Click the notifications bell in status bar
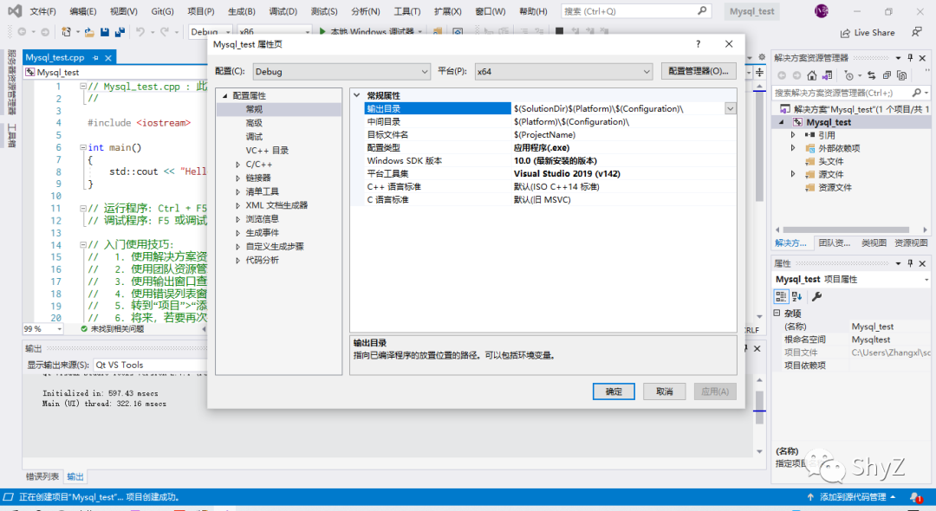 point(915,496)
